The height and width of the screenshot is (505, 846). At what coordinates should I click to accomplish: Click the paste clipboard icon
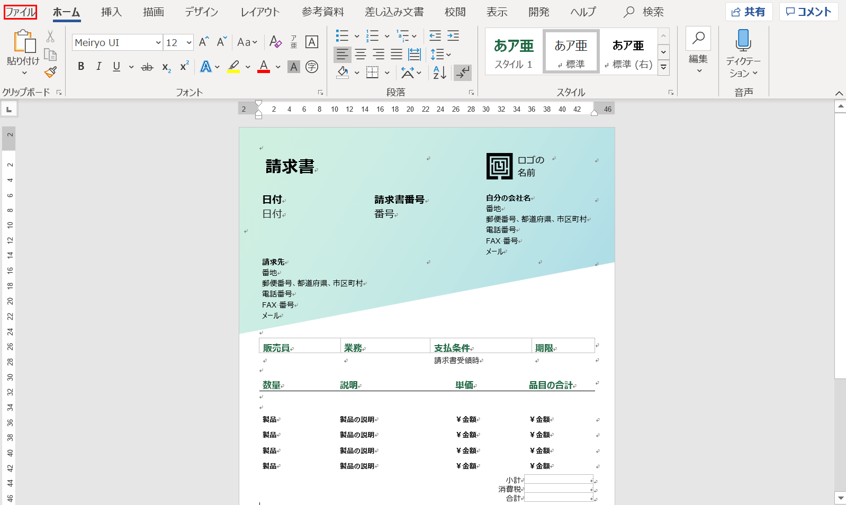click(24, 41)
